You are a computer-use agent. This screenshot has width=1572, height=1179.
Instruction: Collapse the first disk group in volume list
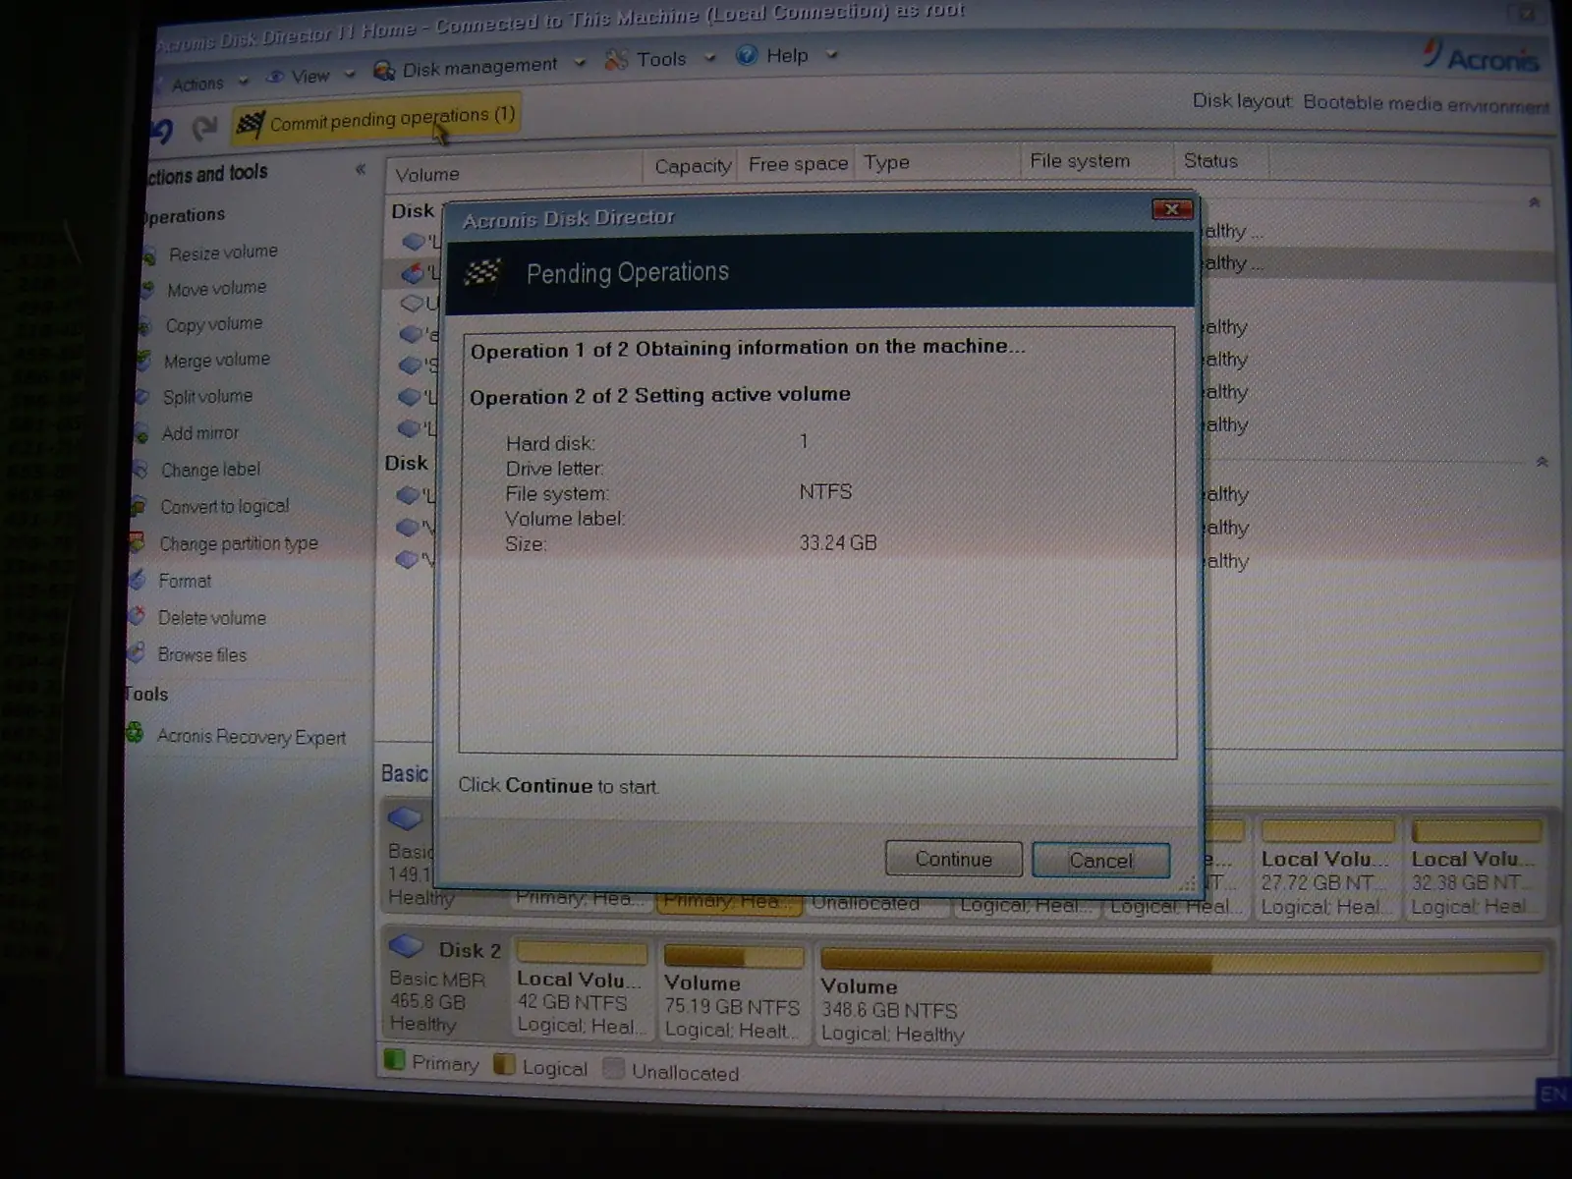point(1535,202)
